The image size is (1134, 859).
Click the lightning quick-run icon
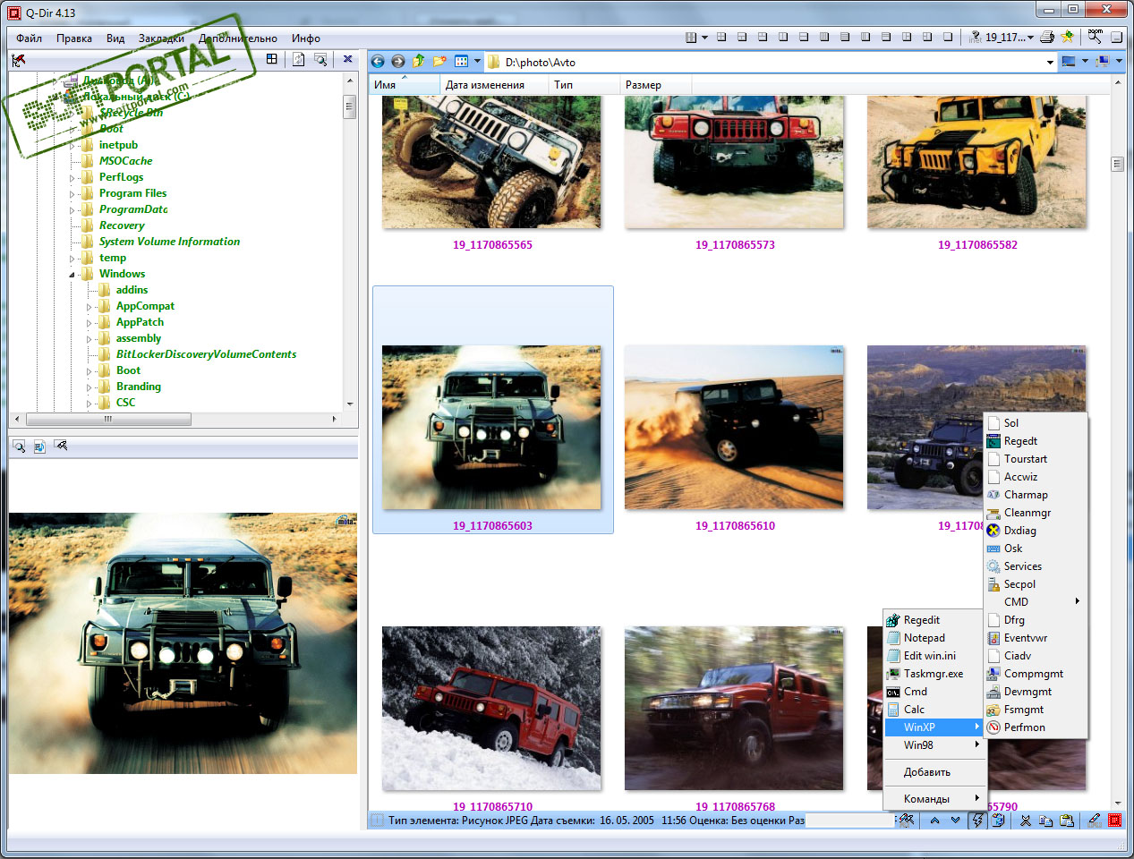pos(977,821)
